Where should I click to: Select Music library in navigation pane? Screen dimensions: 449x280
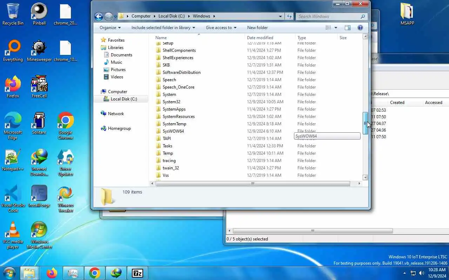click(x=116, y=62)
